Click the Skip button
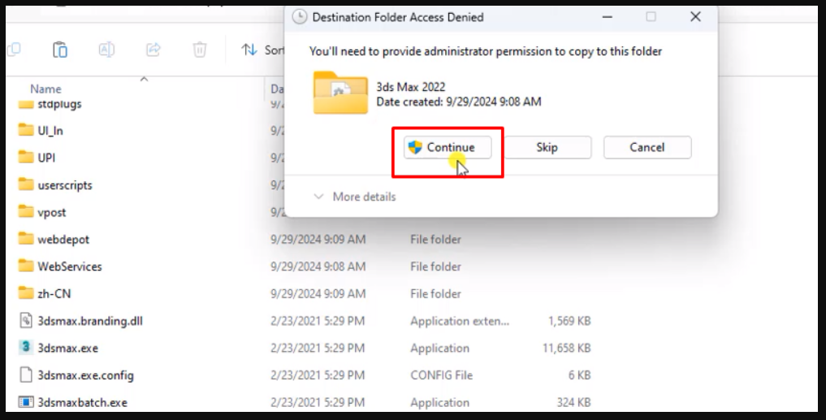826x420 pixels. (x=547, y=147)
